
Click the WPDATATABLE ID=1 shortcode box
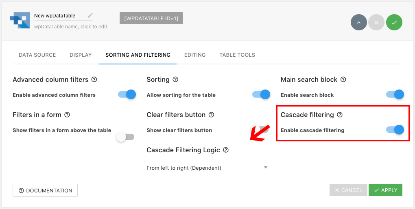click(151, 19)
